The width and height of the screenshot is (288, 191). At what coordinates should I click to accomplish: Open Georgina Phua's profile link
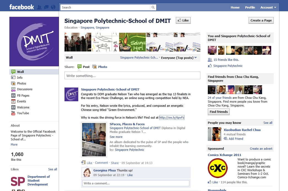[x=104, y=170]
